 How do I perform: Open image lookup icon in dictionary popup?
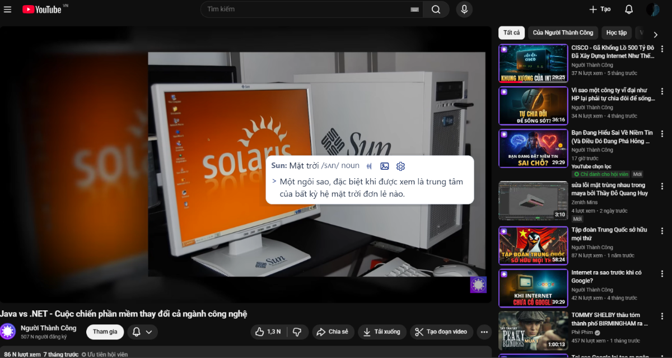(385, 166)
